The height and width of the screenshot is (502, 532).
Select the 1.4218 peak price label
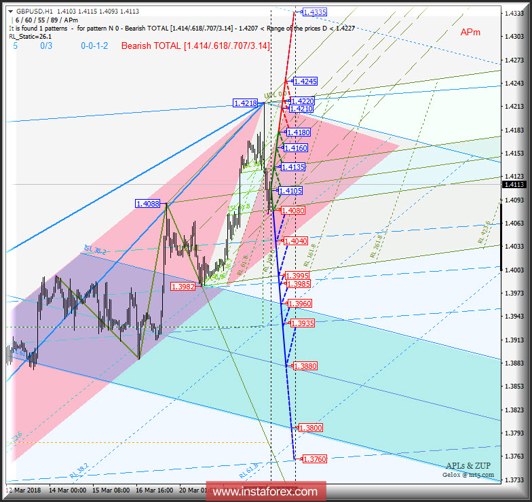246,103
